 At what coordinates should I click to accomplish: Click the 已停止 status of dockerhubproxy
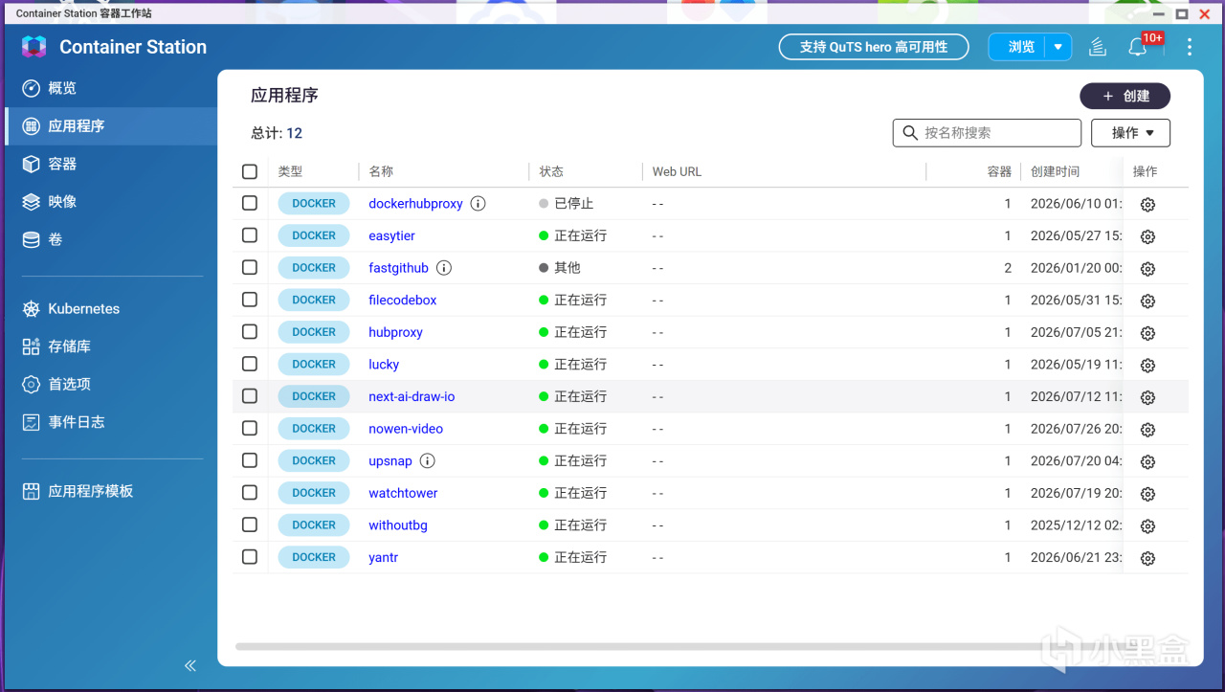(x=566, y=203)
